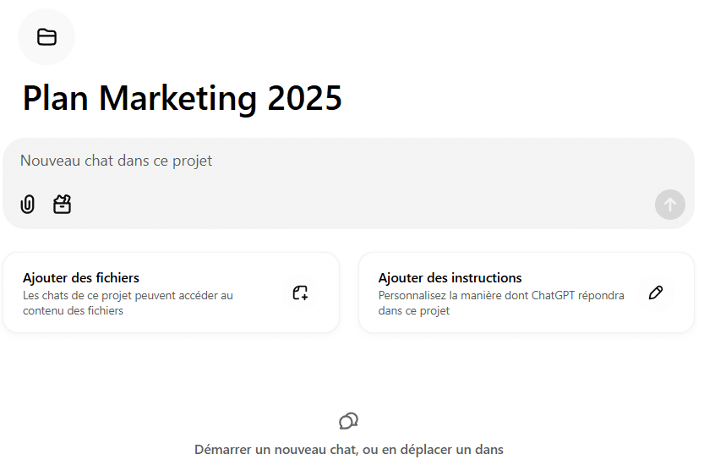The height and width of the screenshot is (476, 704).
Task: Open the tools box icon in composer
Action: tap(62, 205)
